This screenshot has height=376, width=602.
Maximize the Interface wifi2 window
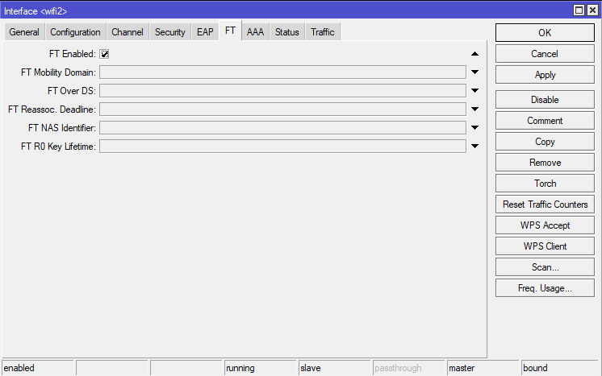point(579,10)
